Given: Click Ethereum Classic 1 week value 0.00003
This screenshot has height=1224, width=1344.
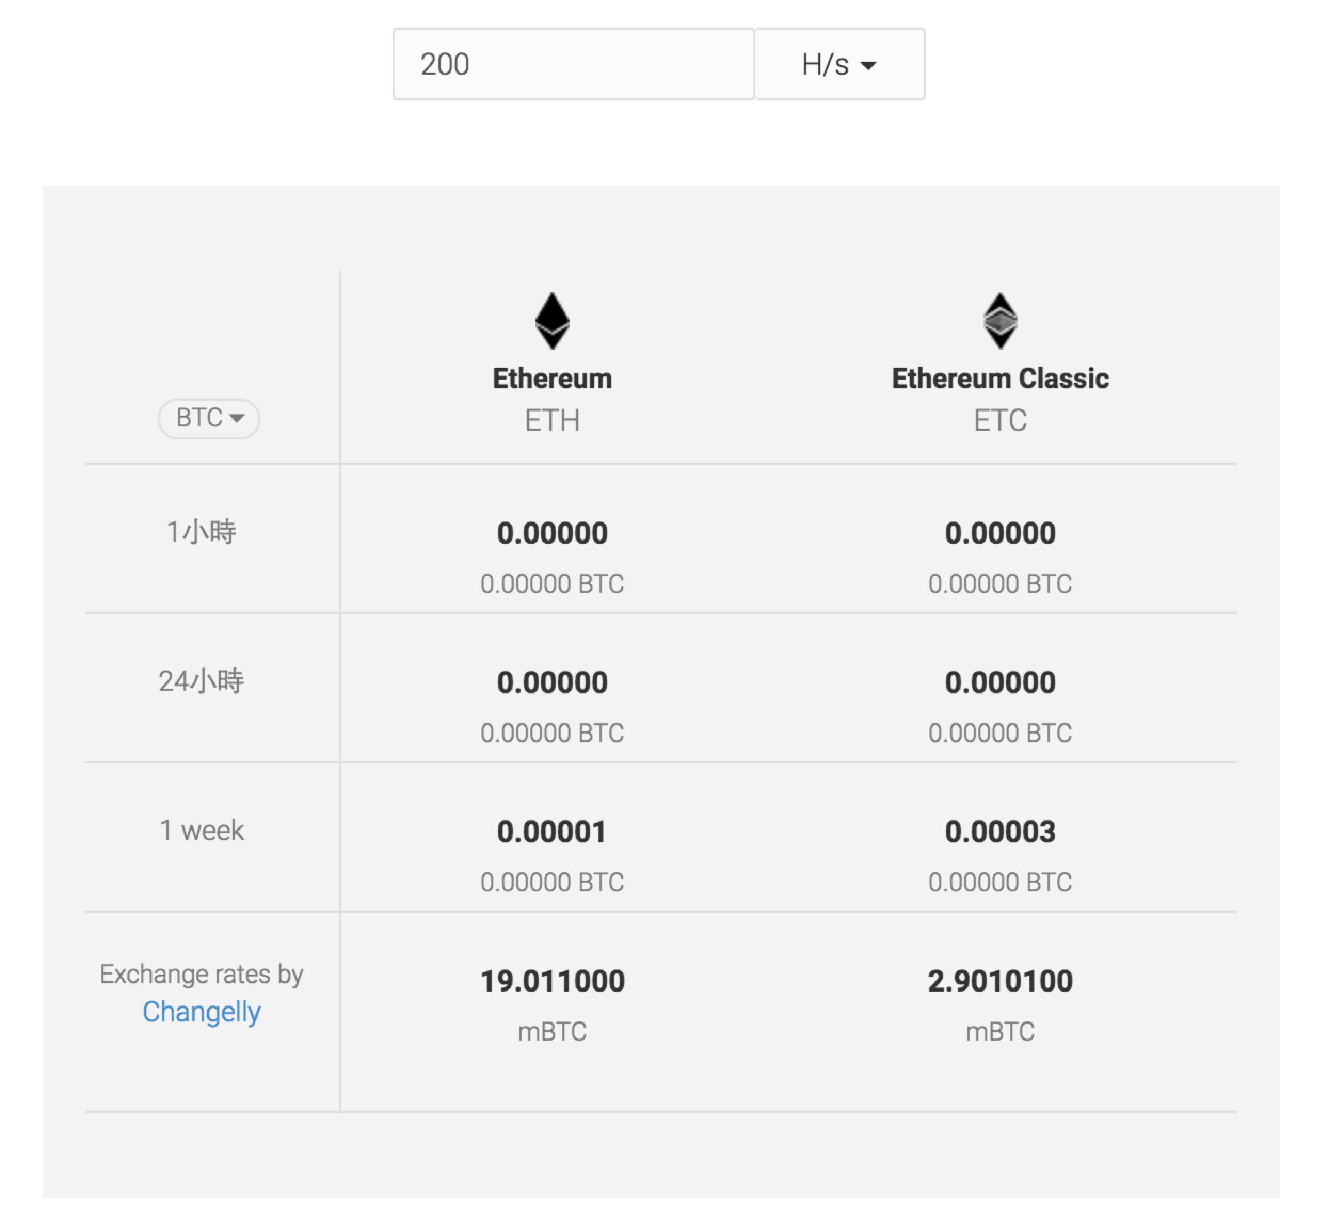Looking at the screenshot, I should [1000, 832].
